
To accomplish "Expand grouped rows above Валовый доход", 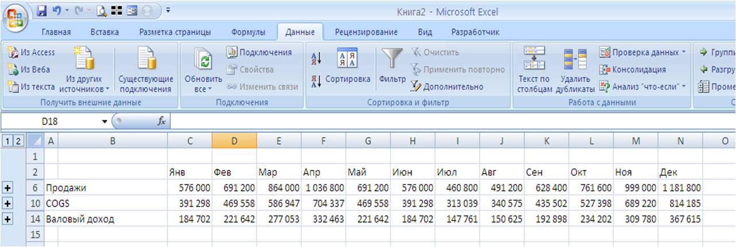I will coord(7,218).
